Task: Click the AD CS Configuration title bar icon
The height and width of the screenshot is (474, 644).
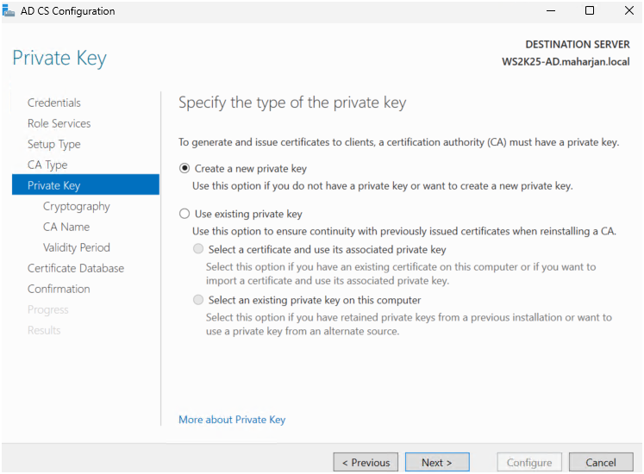Action: (x=9, y=11)
